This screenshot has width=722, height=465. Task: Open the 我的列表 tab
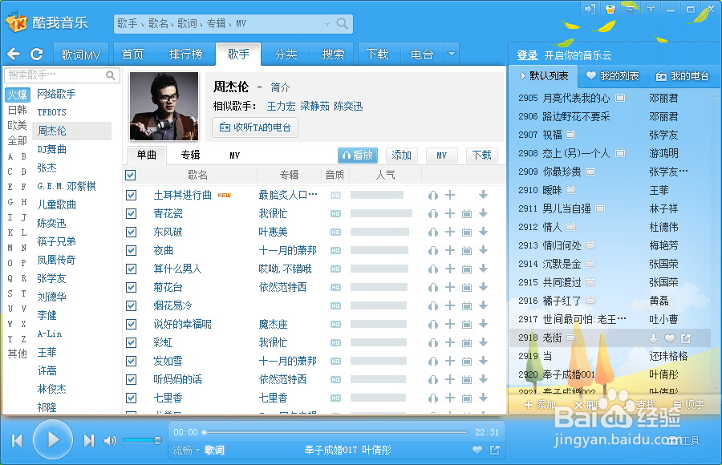(613, 76)
